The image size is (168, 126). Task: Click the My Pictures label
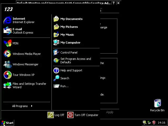(x=69, y=27)
